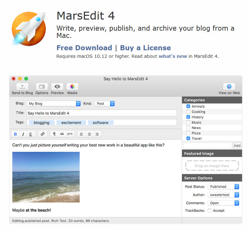The width and height of the screenshot is (250, 231).
Task: Click the Send to Blog upload icon
Action: coord(22,87)
